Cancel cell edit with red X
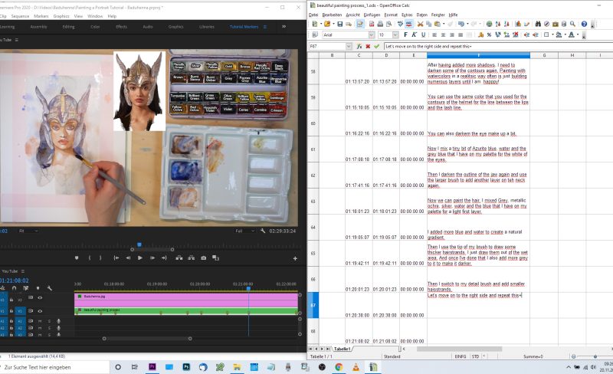The height and width of the screenshot is (374, 613). tap(368, 46)
